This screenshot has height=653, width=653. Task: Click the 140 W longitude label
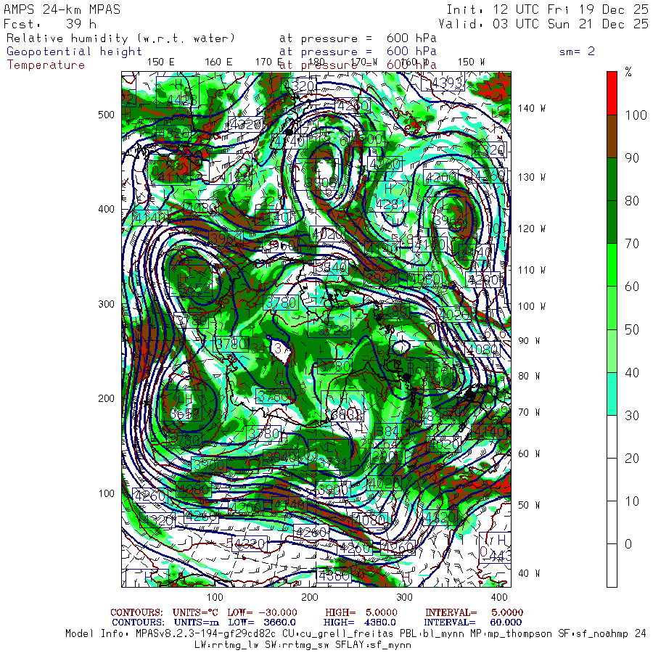tap(531, 108)
